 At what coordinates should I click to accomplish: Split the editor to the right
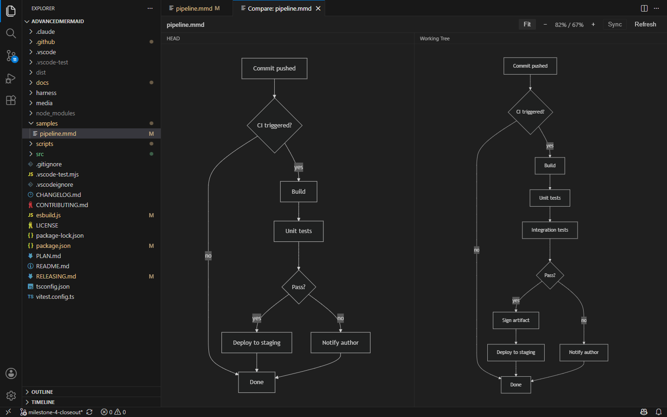tap(644, 8)
